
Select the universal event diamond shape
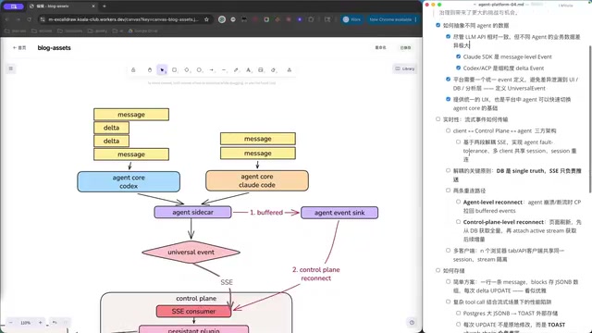pyautogui.click(x=191, y=253)
